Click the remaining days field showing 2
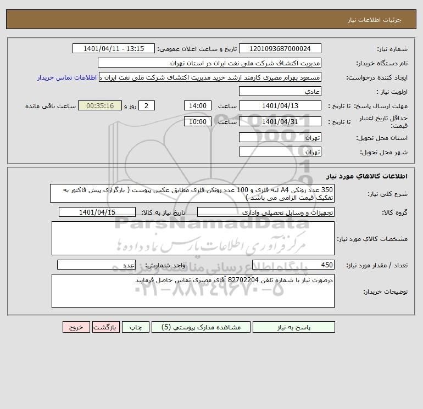The image size is (423, 409). (147, 106)
